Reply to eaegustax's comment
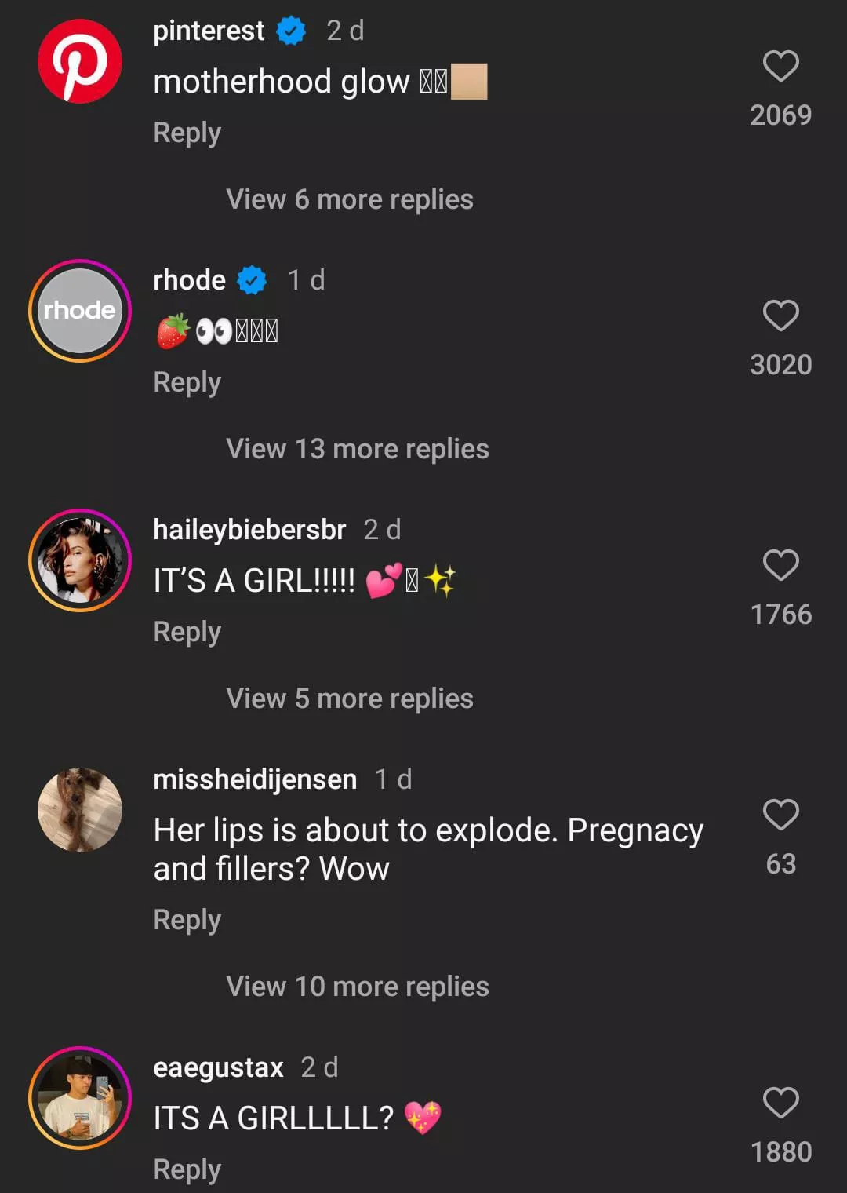The height and width of the screenshot is (1193, 847). pos(187,1169)
